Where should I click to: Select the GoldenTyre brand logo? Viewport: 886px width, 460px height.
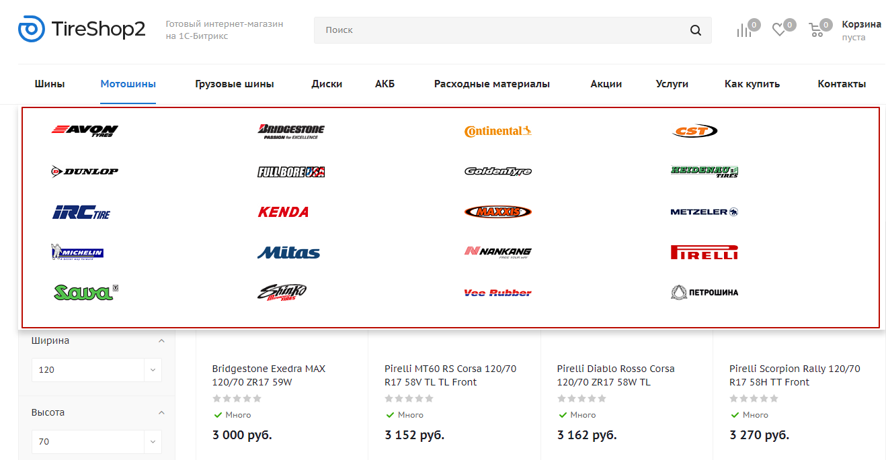(498, 171)
